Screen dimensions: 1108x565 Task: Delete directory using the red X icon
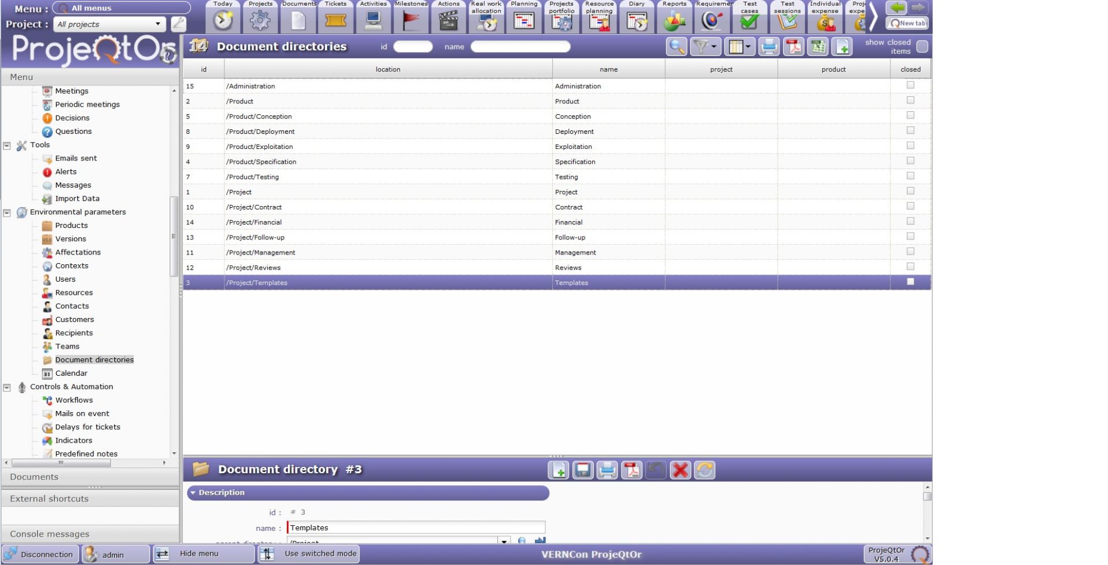pos(680,470)
